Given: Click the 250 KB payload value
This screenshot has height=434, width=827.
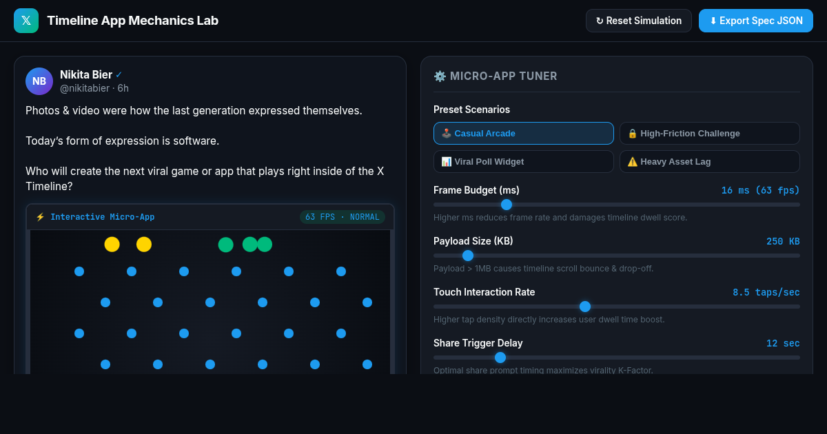Looking at the screenshot, I should coord(783,242).
